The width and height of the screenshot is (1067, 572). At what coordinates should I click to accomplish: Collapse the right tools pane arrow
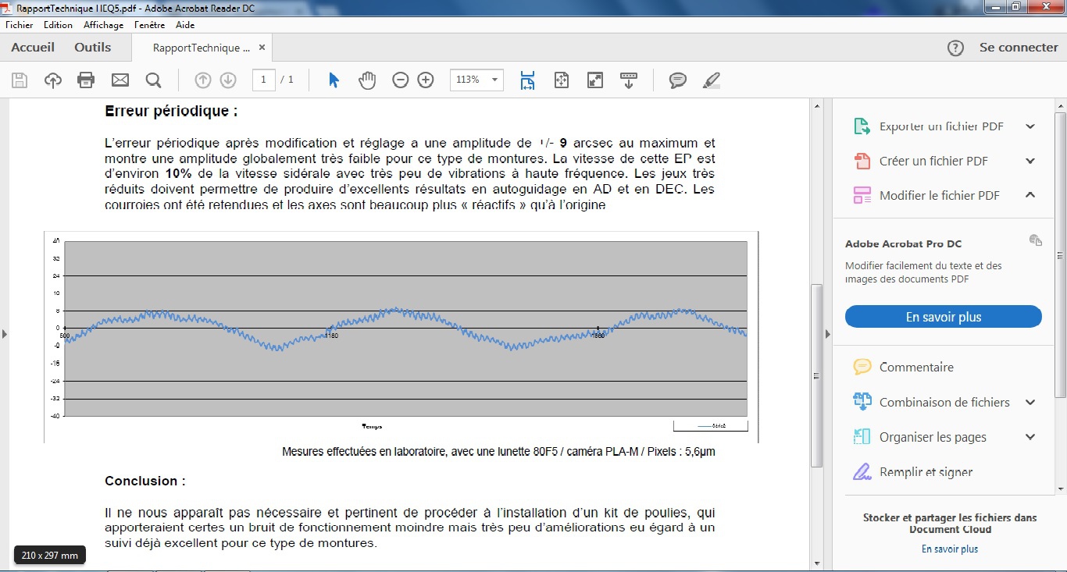coord(828,334)
